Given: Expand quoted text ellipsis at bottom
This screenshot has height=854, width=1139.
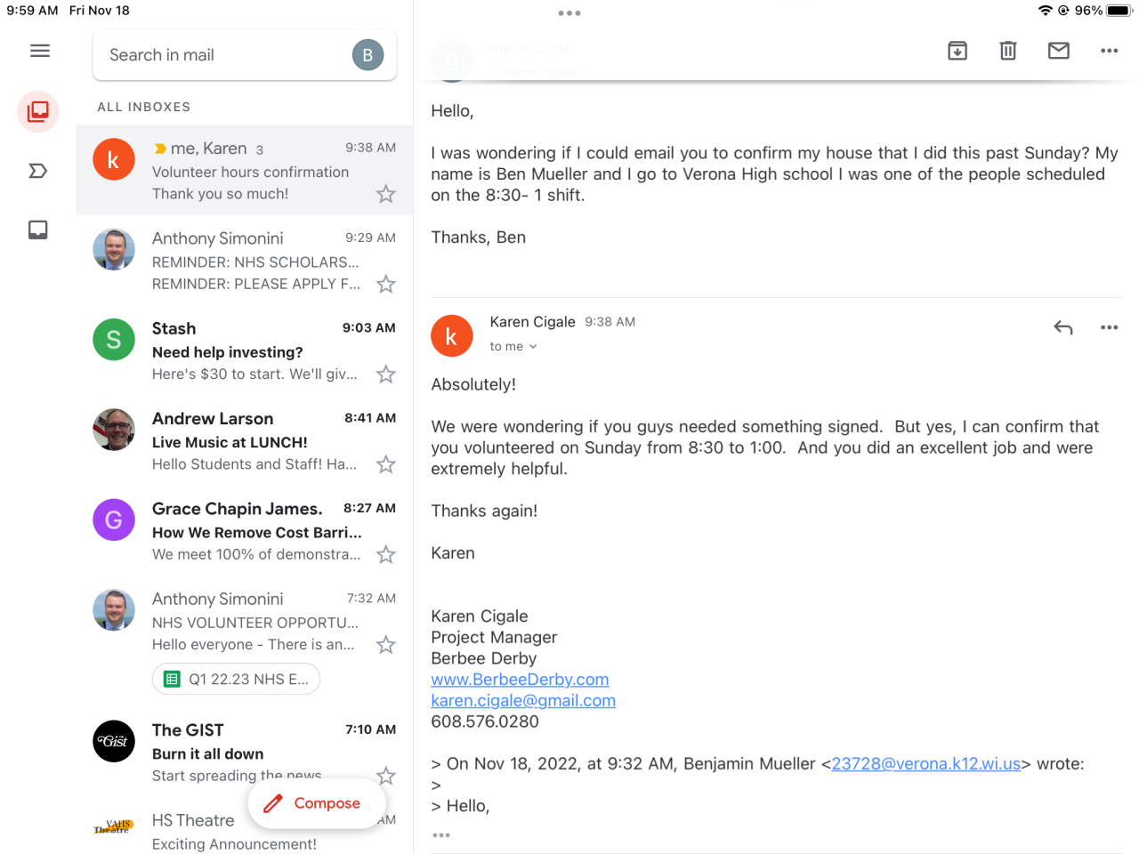Looking at the screenshot, I should [x=441, y=835].
